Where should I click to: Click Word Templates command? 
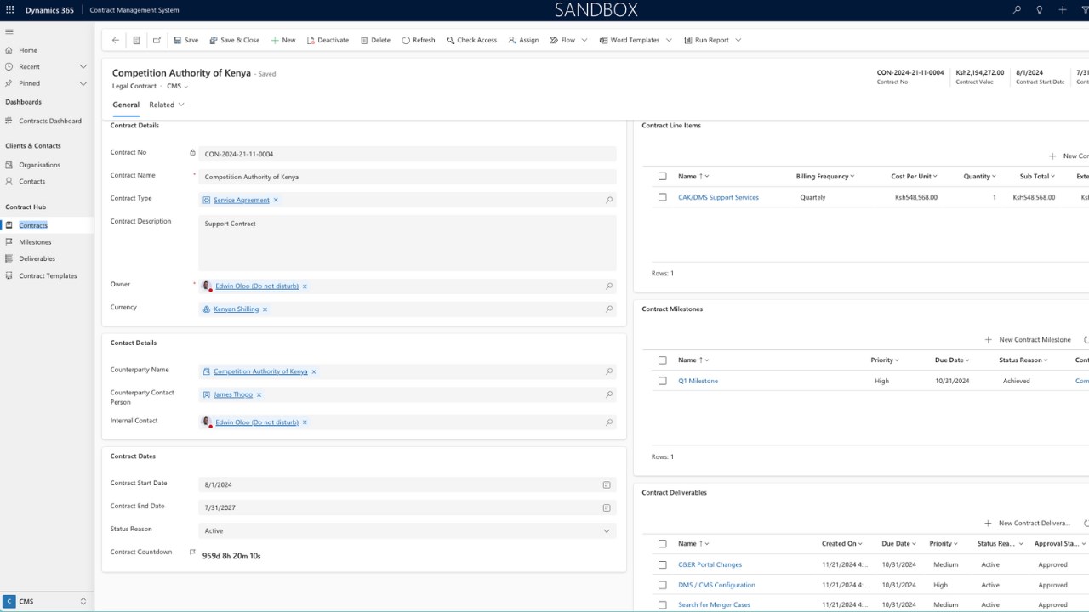click(x=629, y=40)
